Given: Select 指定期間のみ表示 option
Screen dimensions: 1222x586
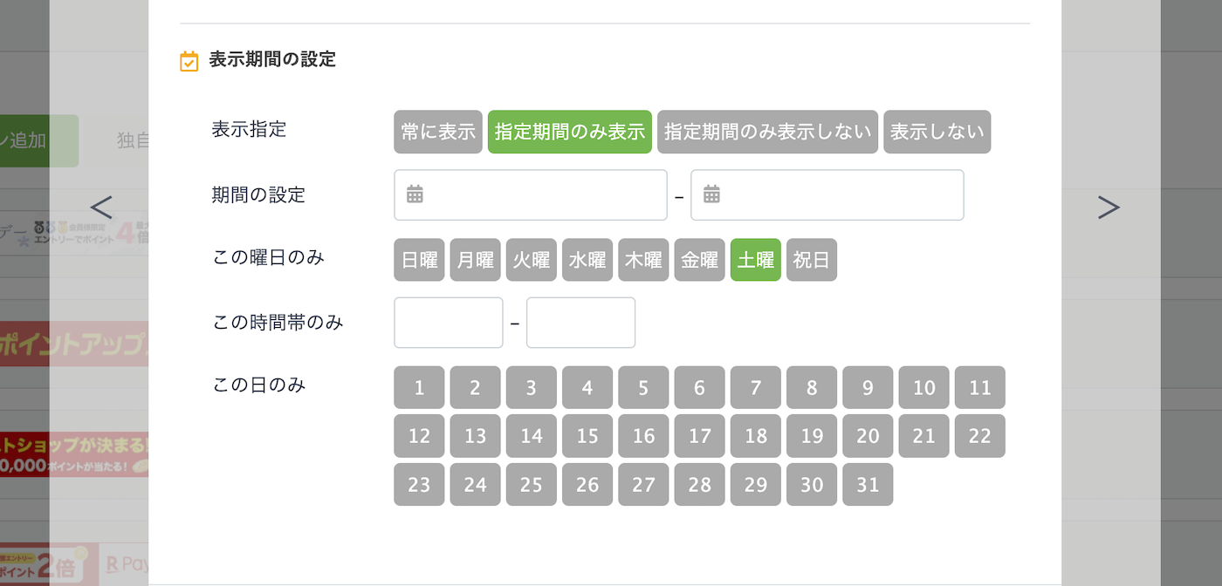Looking at the screenshot, I should point(569,132).
